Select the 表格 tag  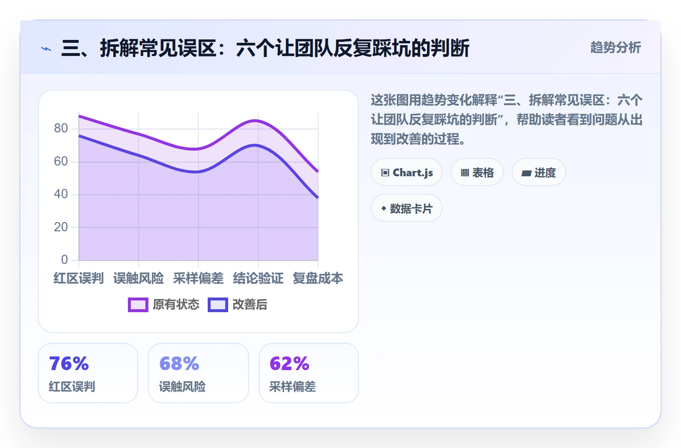click(x=477, y=172)
